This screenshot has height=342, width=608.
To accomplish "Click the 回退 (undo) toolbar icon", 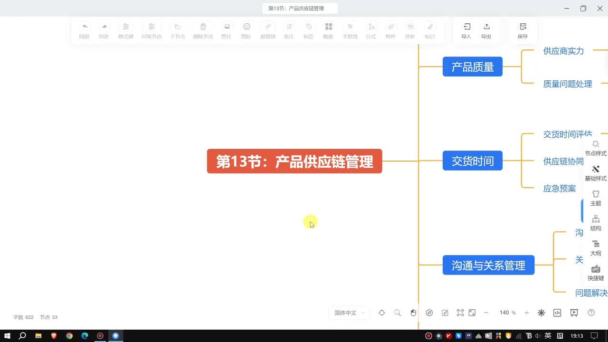I will point(84,30).
